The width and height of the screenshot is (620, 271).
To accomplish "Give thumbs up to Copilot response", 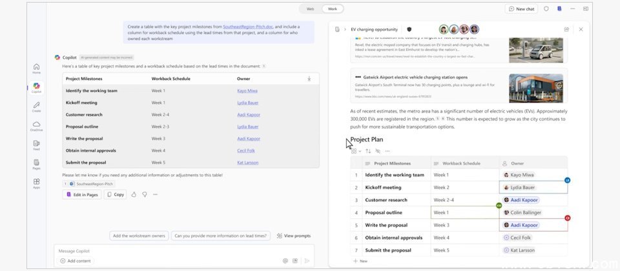I will pyautogui.click(x=134, y=194).
